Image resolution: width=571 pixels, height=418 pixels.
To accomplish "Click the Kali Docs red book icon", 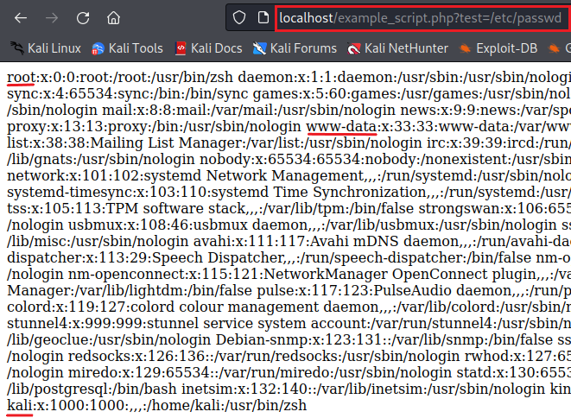I will coord(181,48).
